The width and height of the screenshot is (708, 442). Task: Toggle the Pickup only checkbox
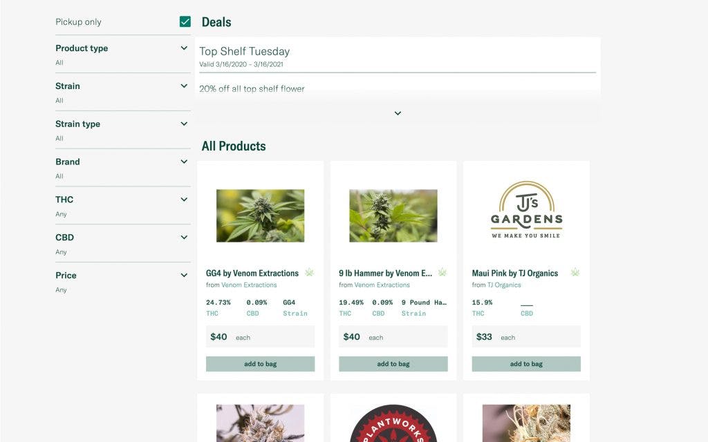(184, 21)
